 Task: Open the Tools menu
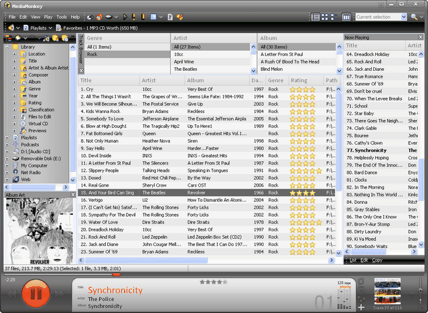click(62, 17)
